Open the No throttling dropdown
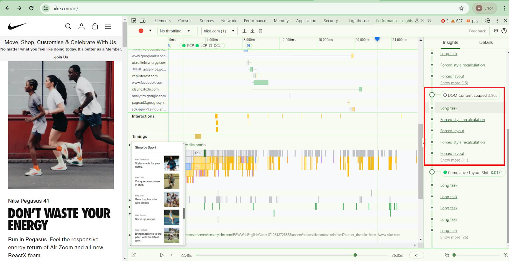Image resolution: width=509 pixels, height=261 pixels. click(175, 31)
